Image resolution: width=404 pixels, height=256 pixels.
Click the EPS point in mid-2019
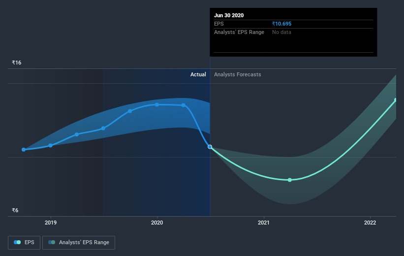pyautogui.click(x=103, y=128)
